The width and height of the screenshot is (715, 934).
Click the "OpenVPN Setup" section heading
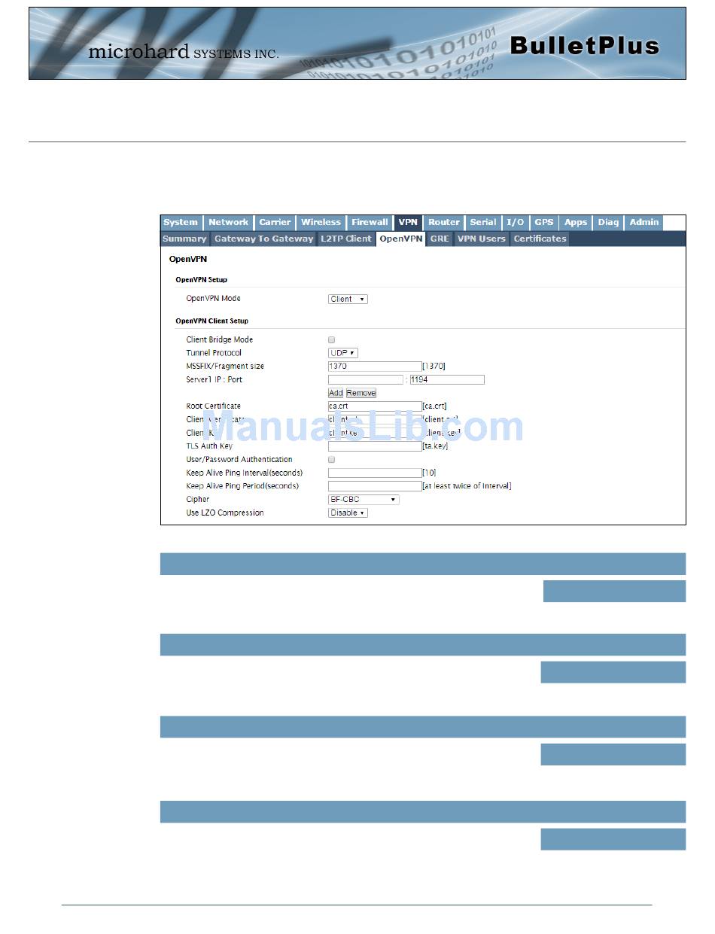click(202, 280)
